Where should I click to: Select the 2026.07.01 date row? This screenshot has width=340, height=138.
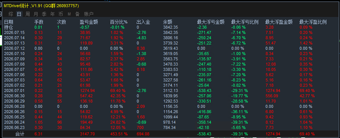(170, 90)
